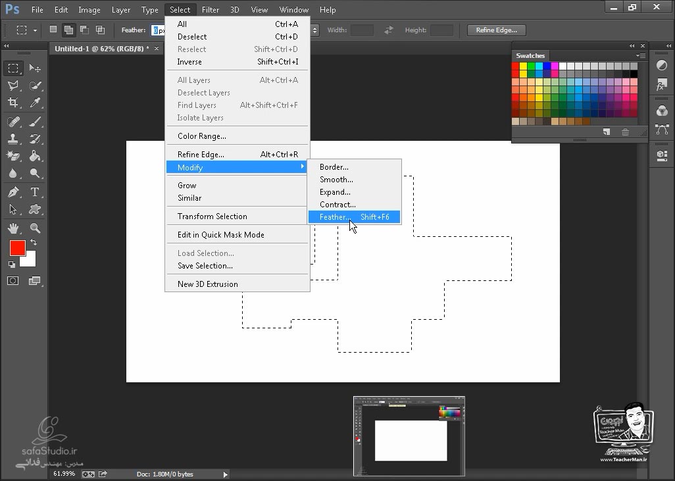Select the Blur tool
This screenshot has height=481, width=675.
click(13, 173)
